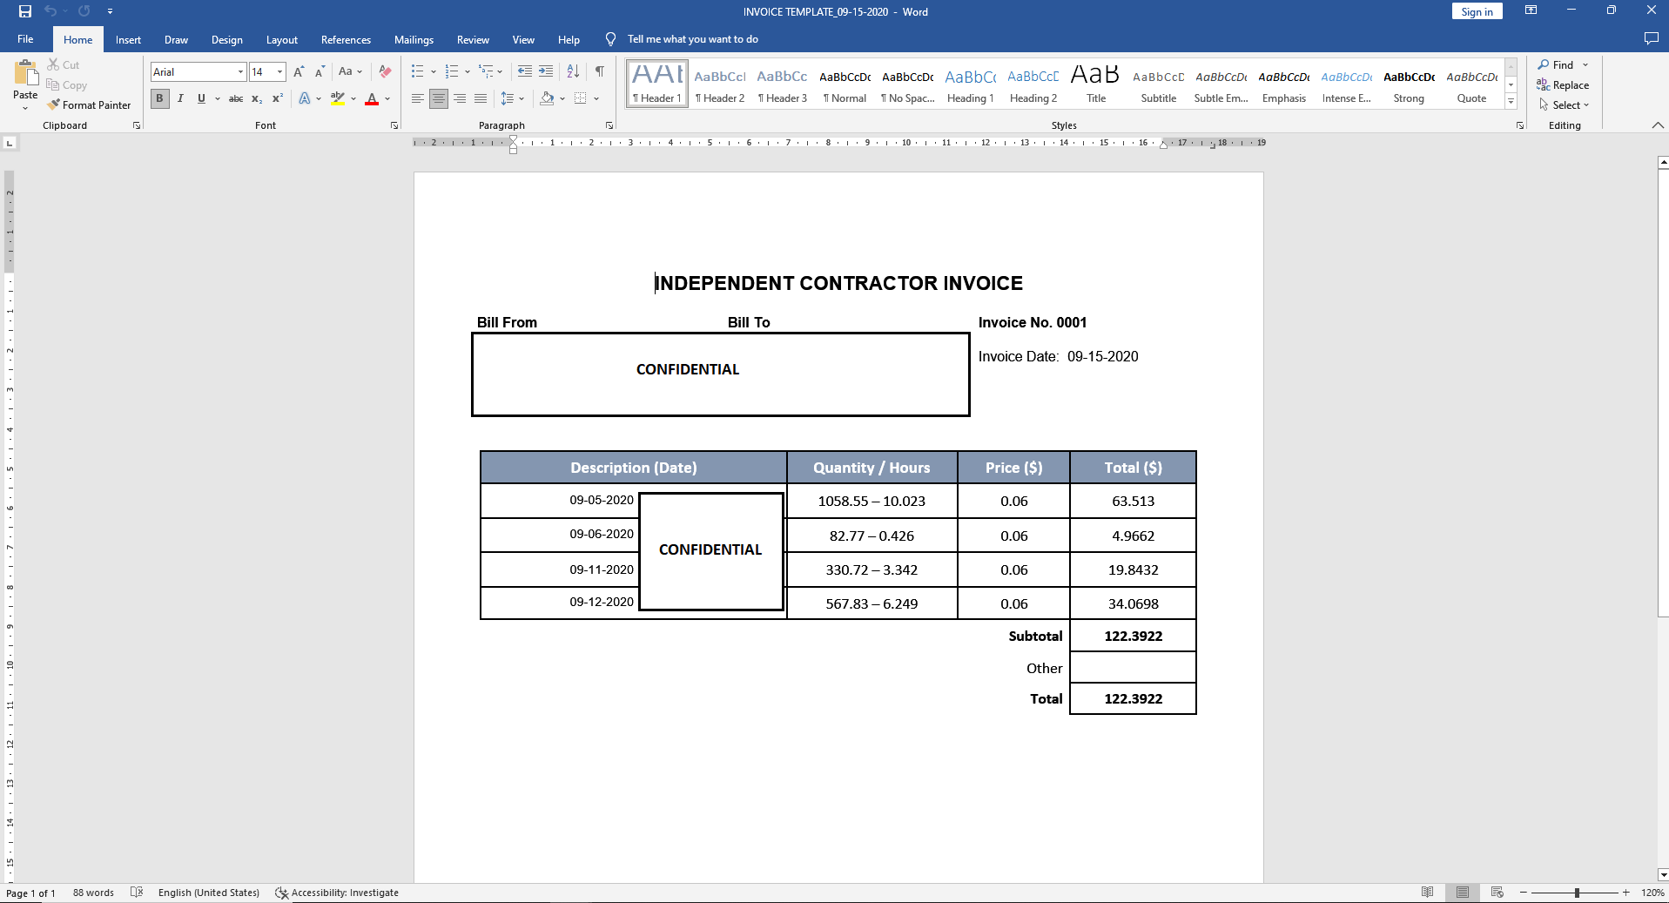Save the document with the floppy disk icon

(24, 11)
